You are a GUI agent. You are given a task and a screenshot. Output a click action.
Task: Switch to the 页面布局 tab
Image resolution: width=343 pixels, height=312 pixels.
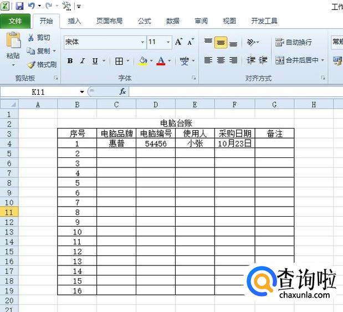[109, 21]
